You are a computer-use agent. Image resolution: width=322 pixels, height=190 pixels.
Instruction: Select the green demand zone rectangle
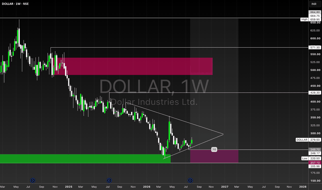coord(85,159)
